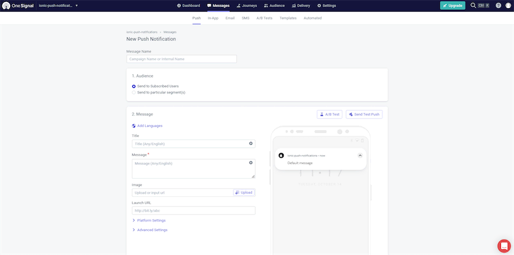Open the help question mark icon

point(498,5)
